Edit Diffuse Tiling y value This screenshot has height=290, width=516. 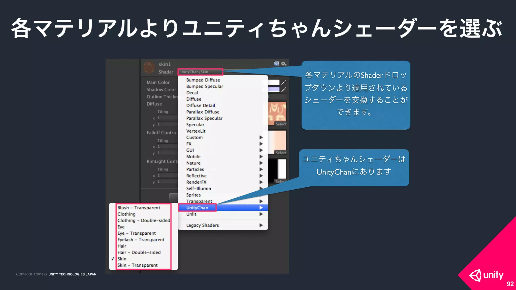pos(167,124)
